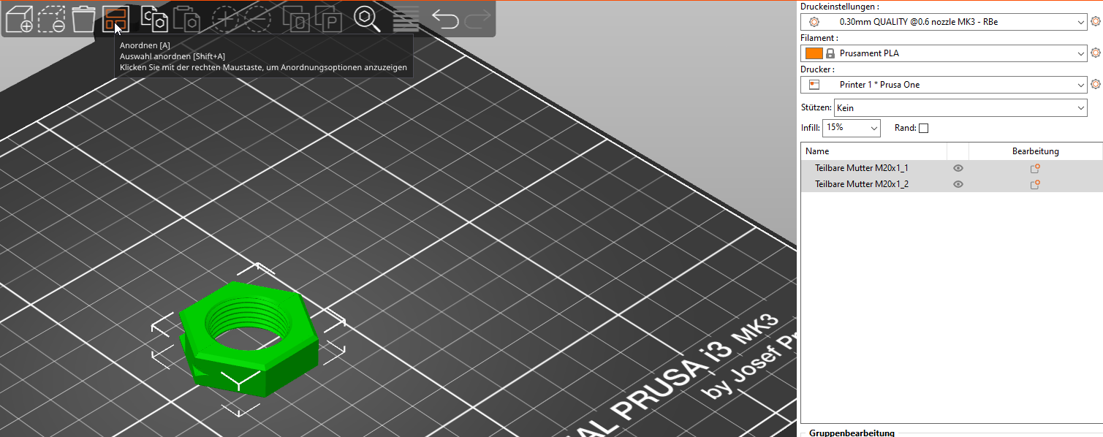Open the Search magnifier tool
Image resolution: width=1103 pixels, height=437 pixels.
(x=367, y=19)
